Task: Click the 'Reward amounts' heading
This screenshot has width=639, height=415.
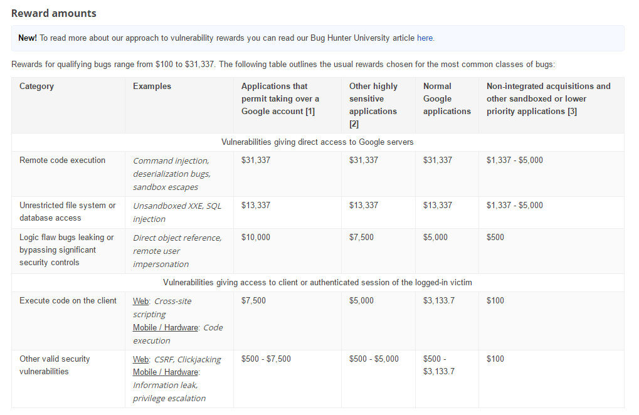Action: 54,13
